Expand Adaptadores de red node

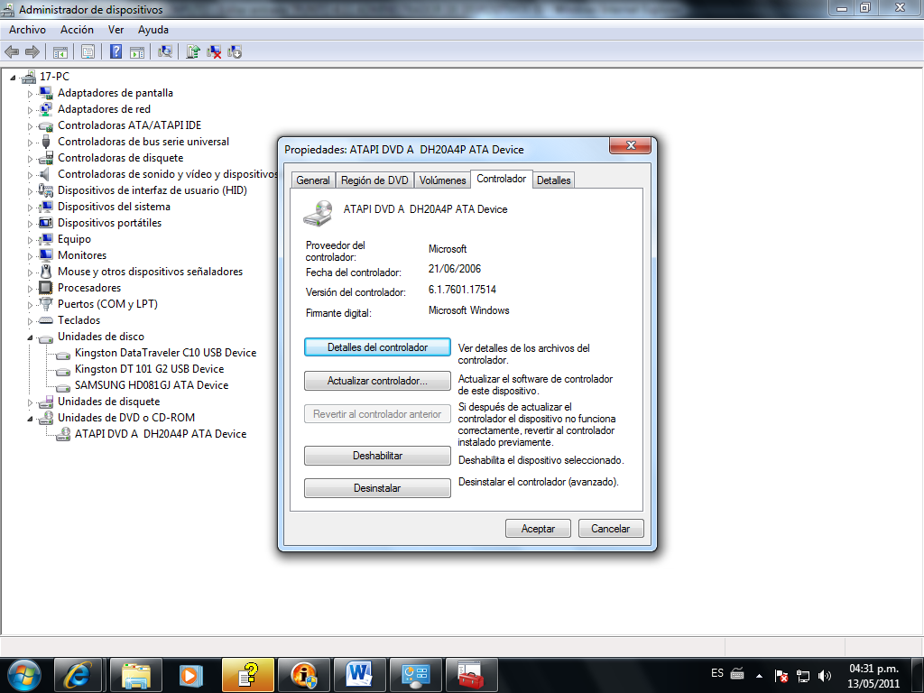click(30, 109)
